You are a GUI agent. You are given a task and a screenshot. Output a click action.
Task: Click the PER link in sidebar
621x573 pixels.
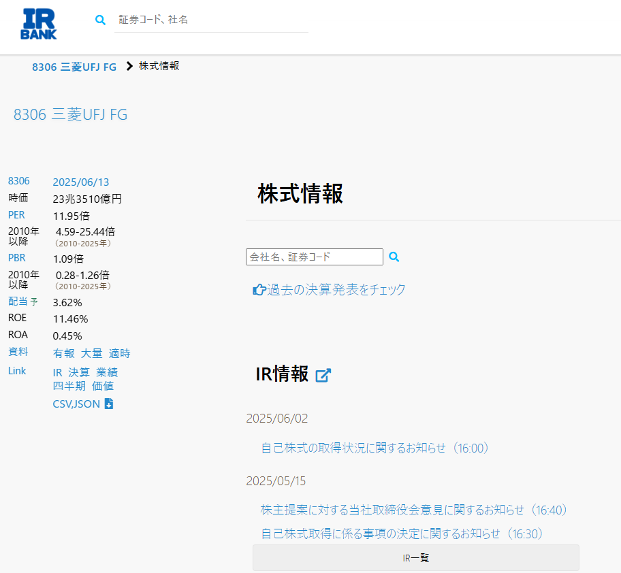(x=16, y=215)
